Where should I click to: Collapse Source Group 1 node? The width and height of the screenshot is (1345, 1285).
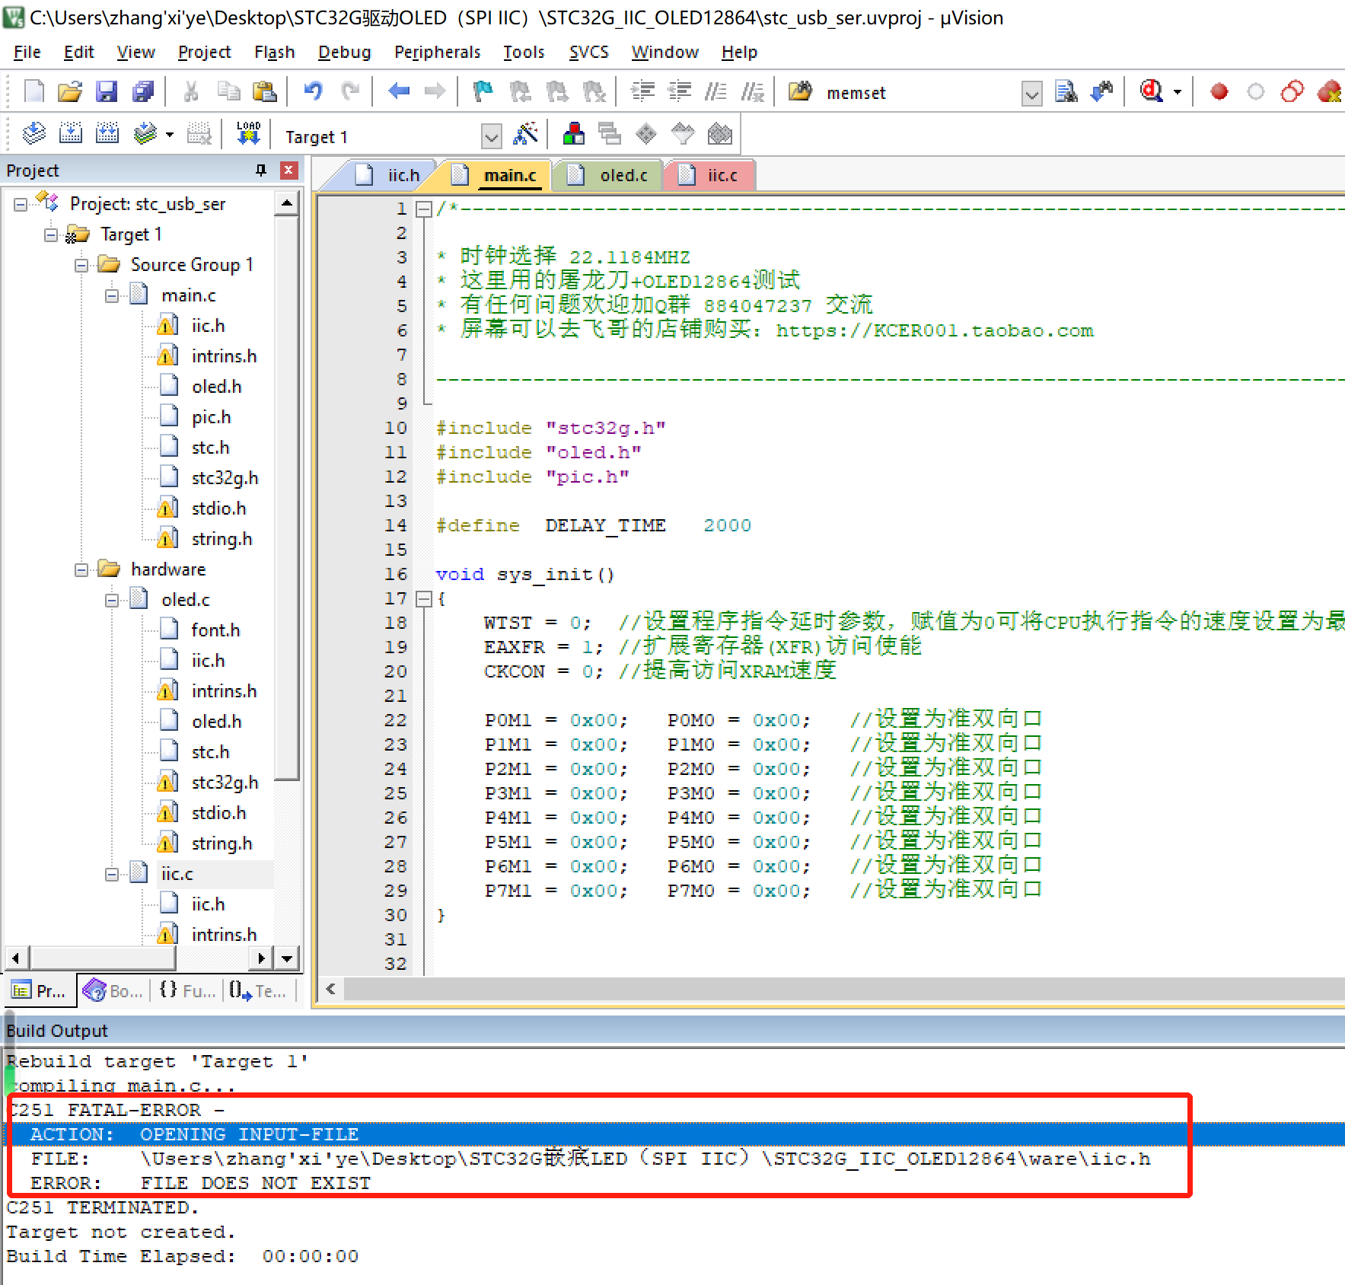81,265
